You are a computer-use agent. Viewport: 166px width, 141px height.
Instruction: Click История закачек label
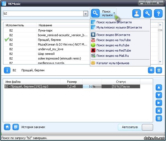tap(33, 127)
